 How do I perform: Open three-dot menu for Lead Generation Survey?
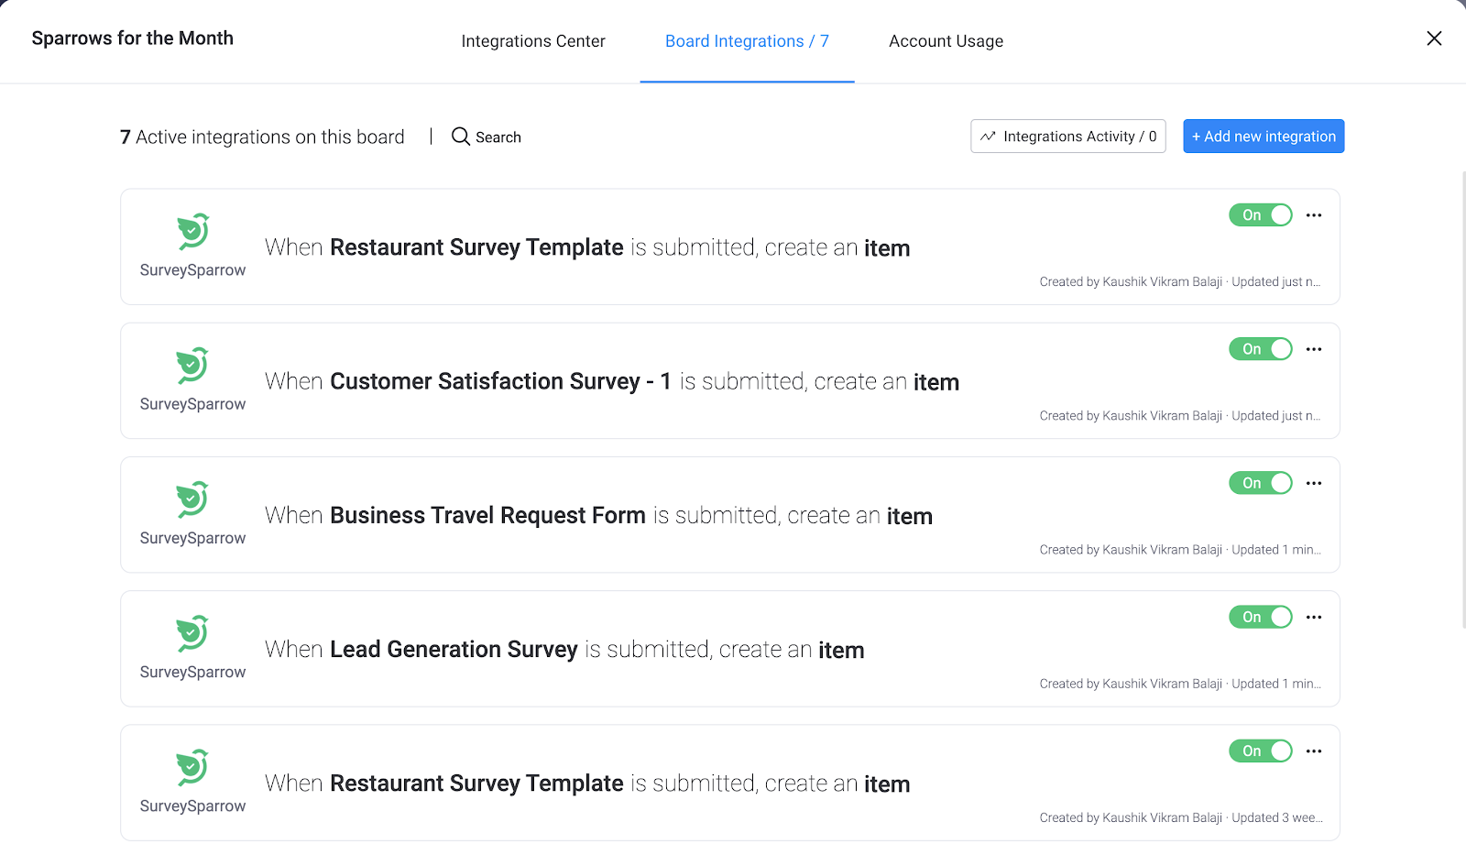click(x=1314, y=617)
